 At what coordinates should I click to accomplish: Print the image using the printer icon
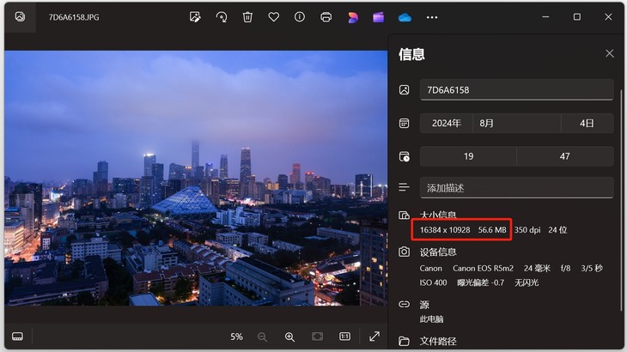pos(326,17)
